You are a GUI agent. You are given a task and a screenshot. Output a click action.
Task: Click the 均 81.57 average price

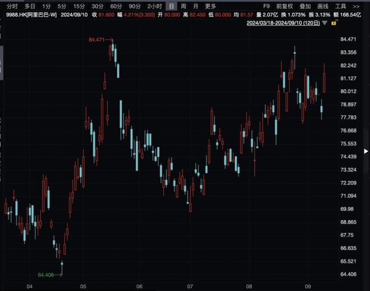[244, 15]
